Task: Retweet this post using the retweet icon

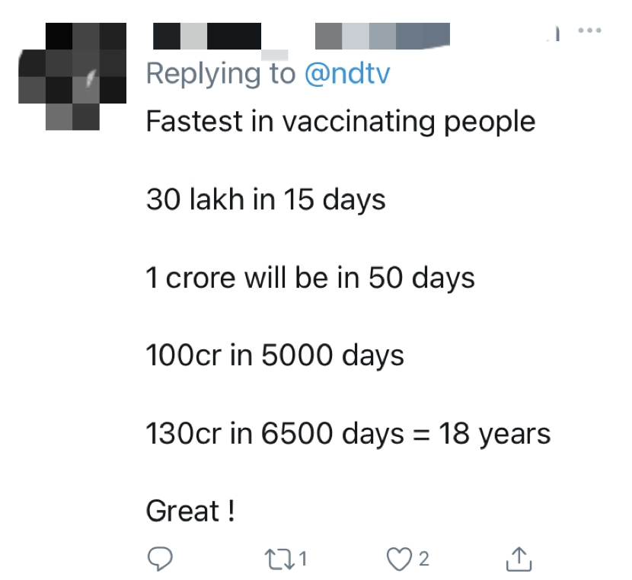Action: point(282,559)
